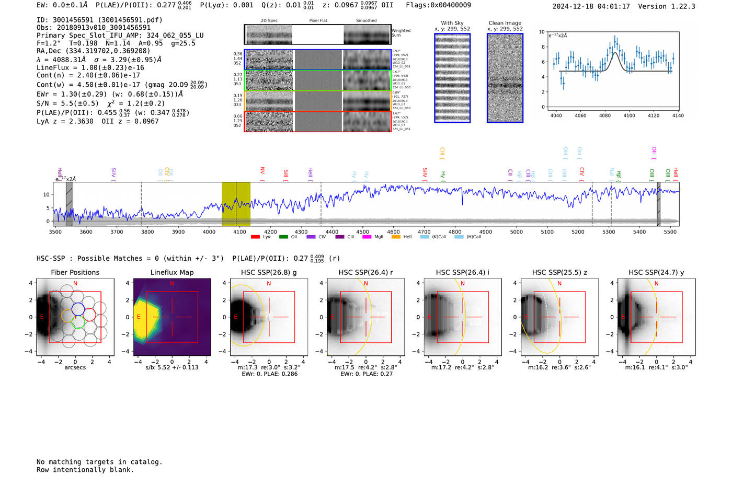Click the red Lyα legend swatch
The image size is (732, 498).
click(255, 237)
